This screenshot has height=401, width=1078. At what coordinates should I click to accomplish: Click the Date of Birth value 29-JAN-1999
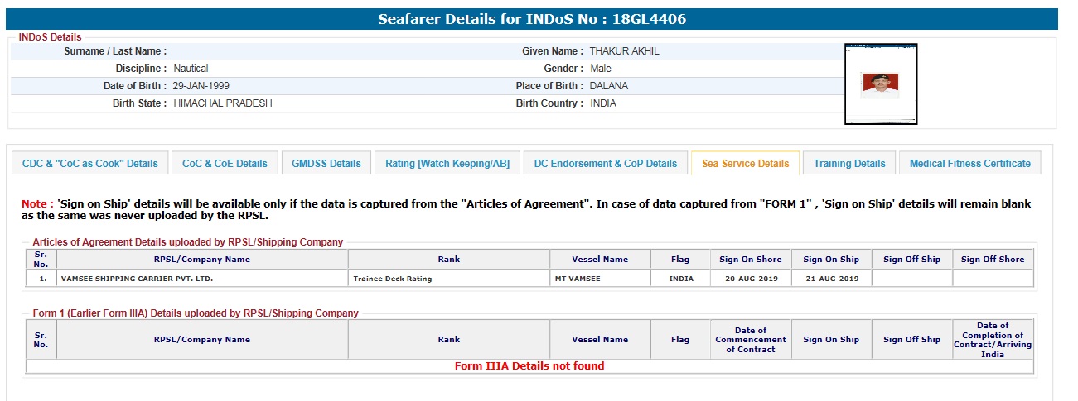203,86
